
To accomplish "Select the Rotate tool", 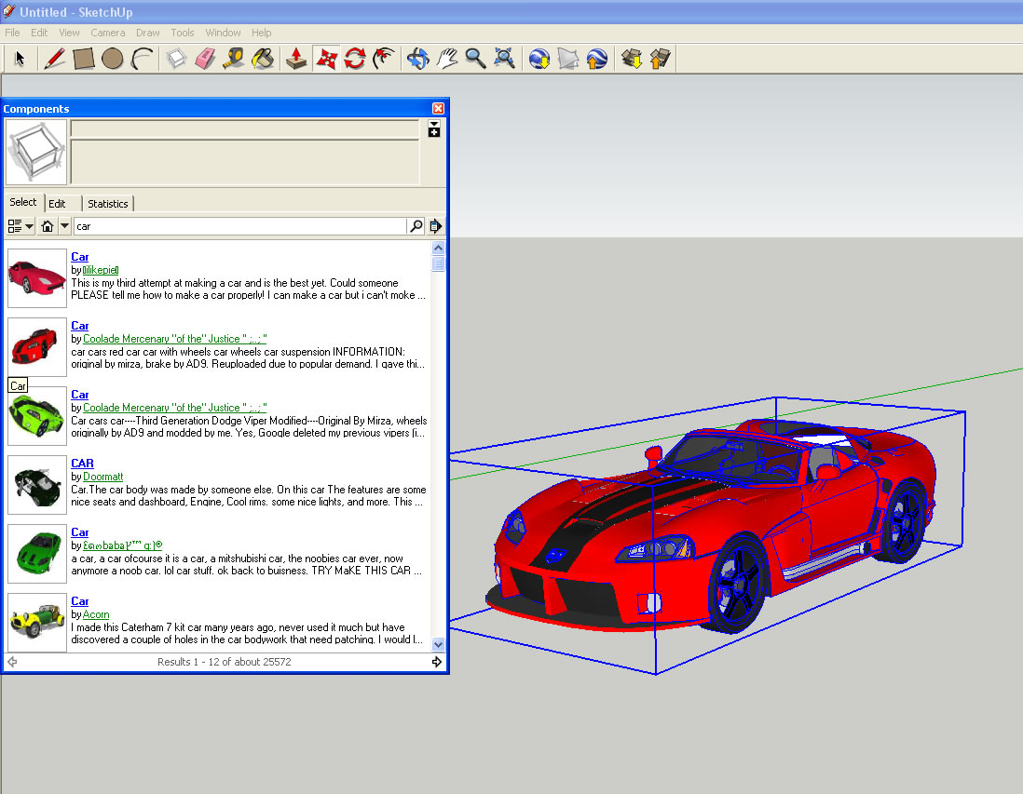I will click(x=354, y=60).
